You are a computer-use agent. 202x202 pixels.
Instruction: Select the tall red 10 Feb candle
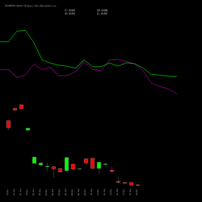pos(93,163)
